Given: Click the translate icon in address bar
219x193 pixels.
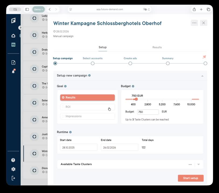Looking at the screenshot, I should [145, 9].
